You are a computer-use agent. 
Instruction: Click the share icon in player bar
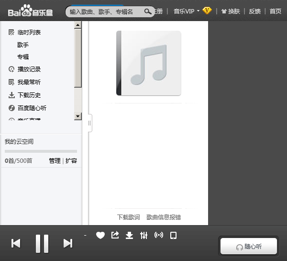[115, 235]
